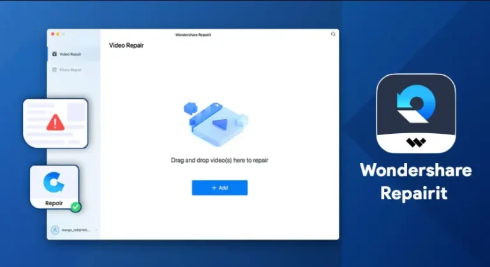Click the red close window button
The image size is (490, 267).
pos(52,34)
